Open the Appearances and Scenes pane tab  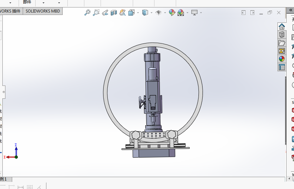pos(281,59)
